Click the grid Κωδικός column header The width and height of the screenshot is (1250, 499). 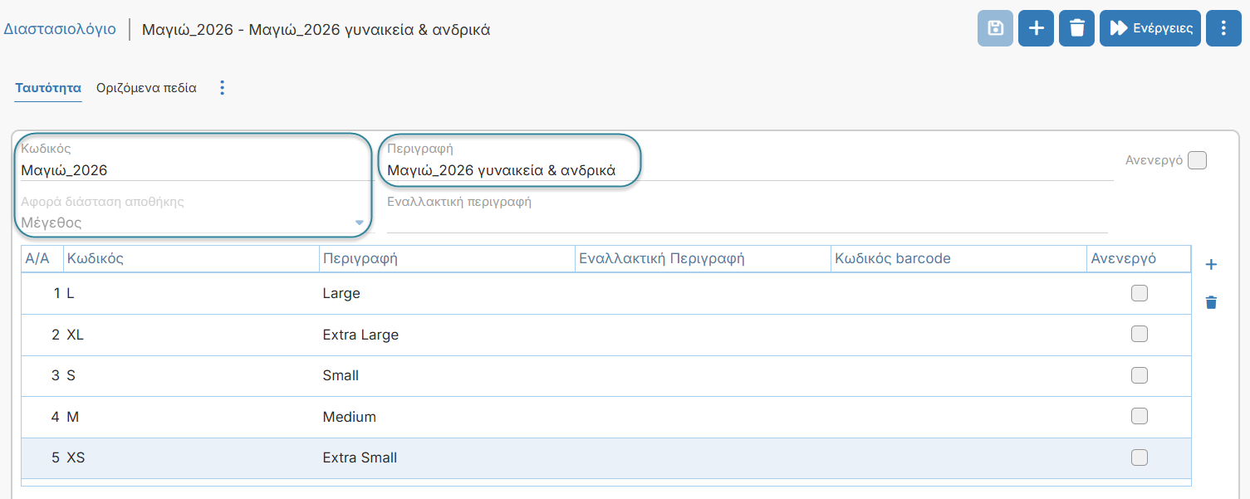192,258
